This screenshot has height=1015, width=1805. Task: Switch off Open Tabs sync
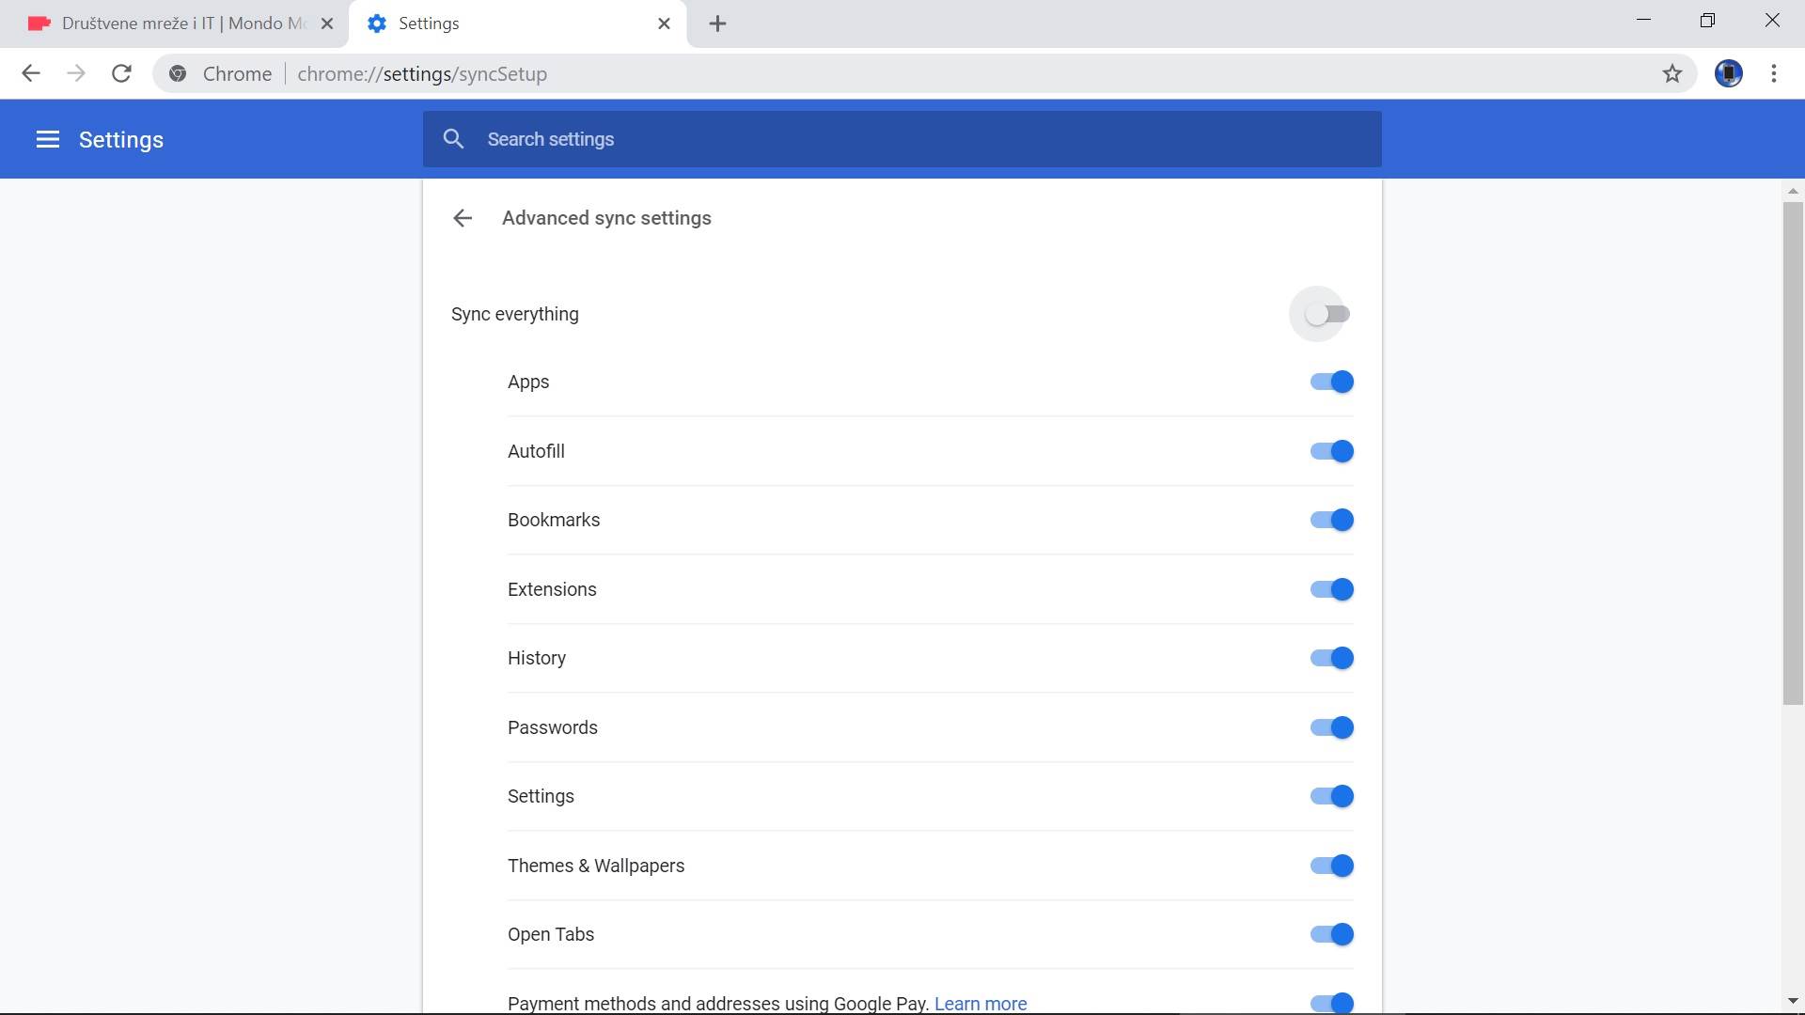[1331, 934]
